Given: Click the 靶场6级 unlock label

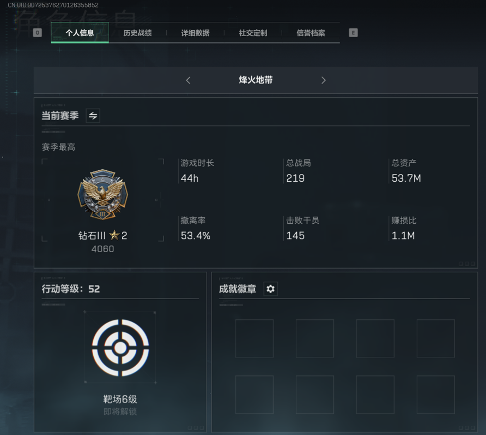Looking at the screenshot, I should click(120, 399).
